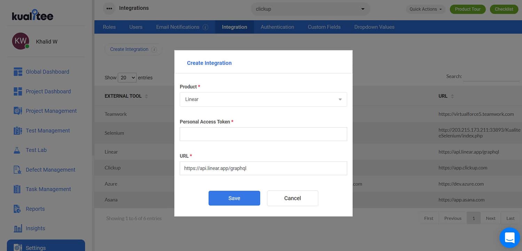The width and height of the screenshot is (522, 251).
Task: Change the Show entries count dropdown
Action: 127,77
